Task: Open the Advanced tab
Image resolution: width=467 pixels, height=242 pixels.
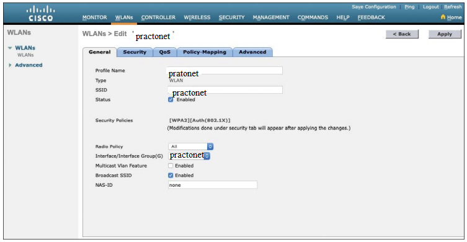Action: pos(252,52)
